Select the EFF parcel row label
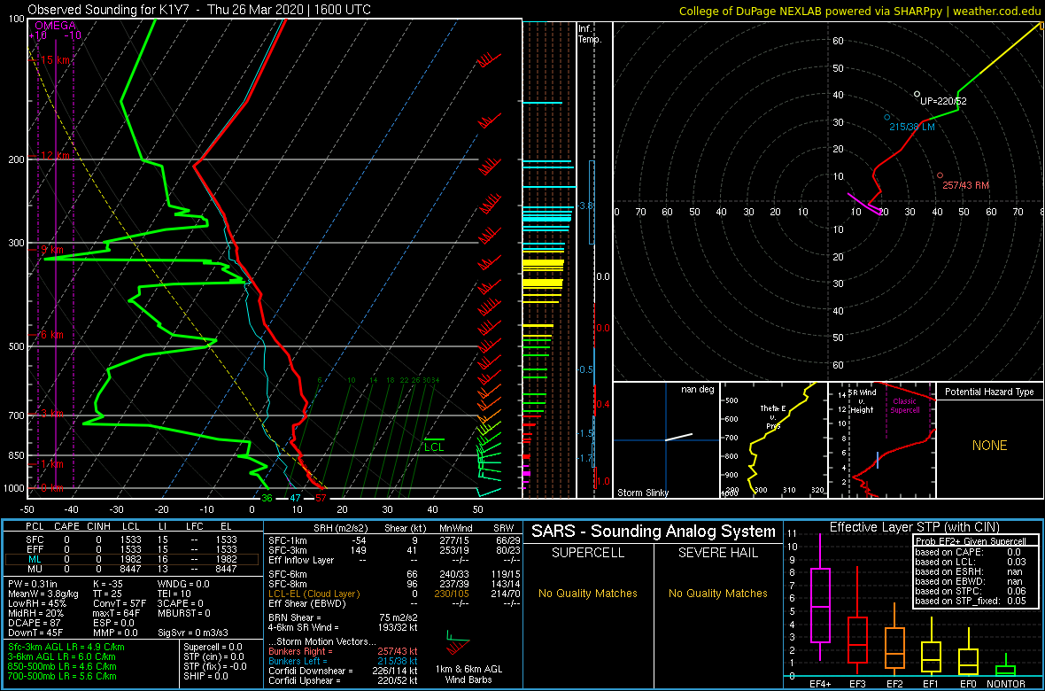 pyautogui.click(x=35, y=549)
